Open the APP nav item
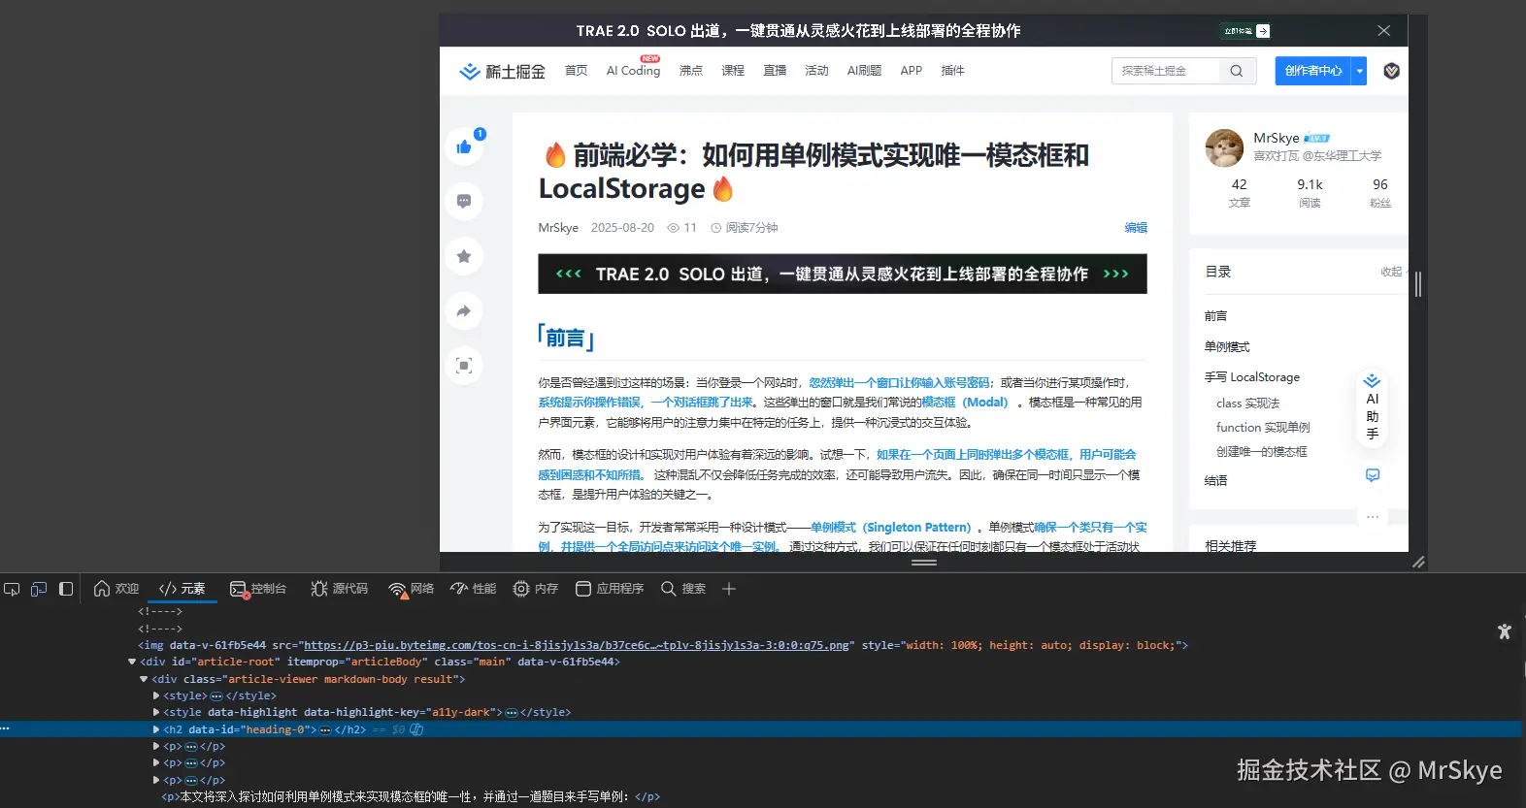Image resolution: width=1526 pixels, height=808 pixels. (911, 71)
